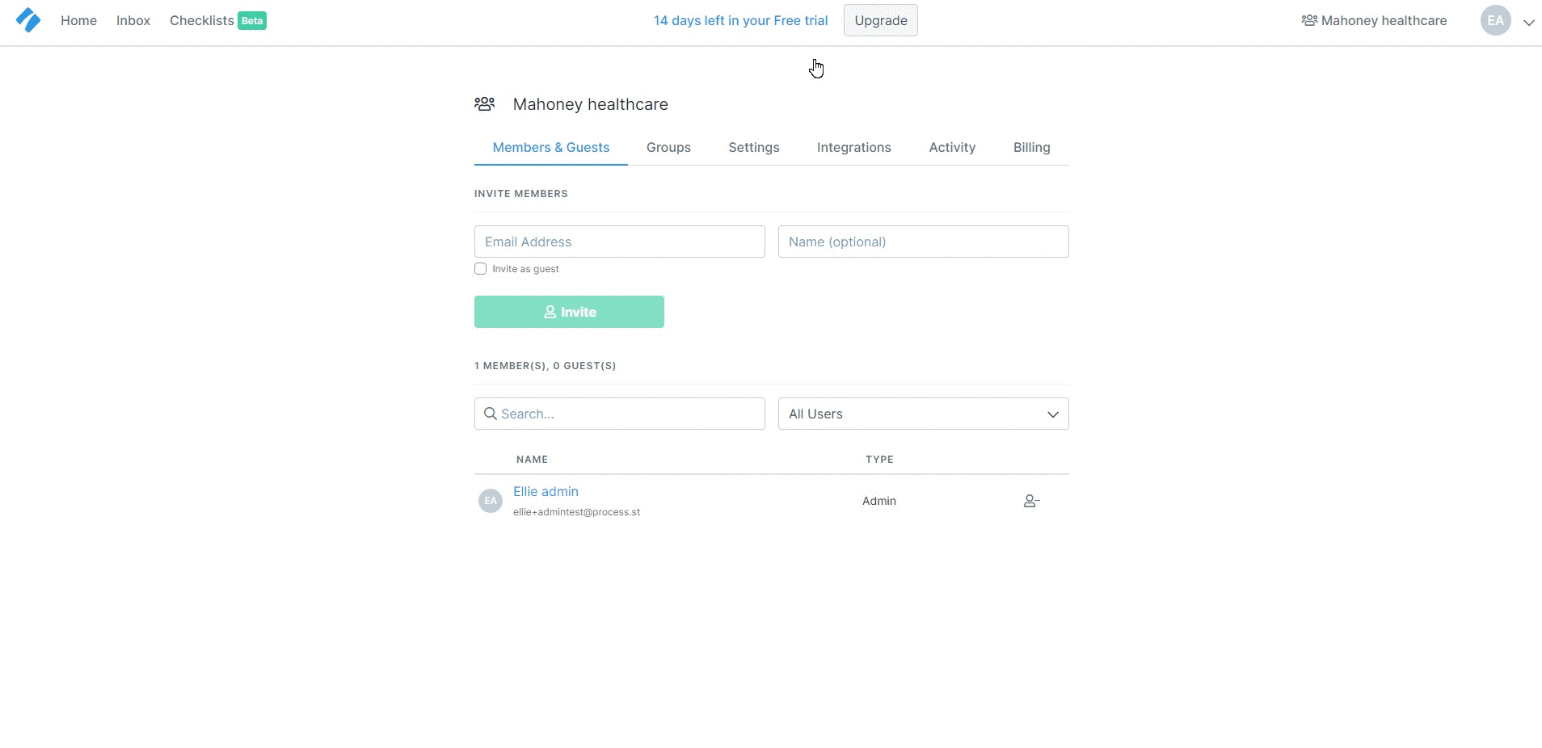
Task: Click Mahoney healthcare organization link in top bar
Action: click(1374, 20)
